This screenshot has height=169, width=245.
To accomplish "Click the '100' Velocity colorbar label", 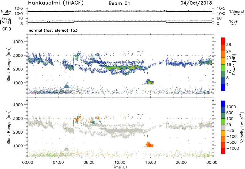I will pyautogui.click(x=231, y=119).
